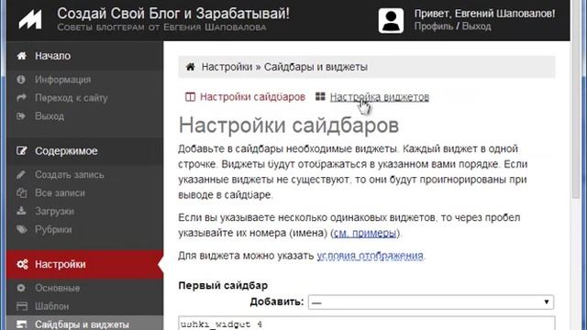Click the site logo in header
The height and width of the screenshot is (330, 587).
[30, 20]
